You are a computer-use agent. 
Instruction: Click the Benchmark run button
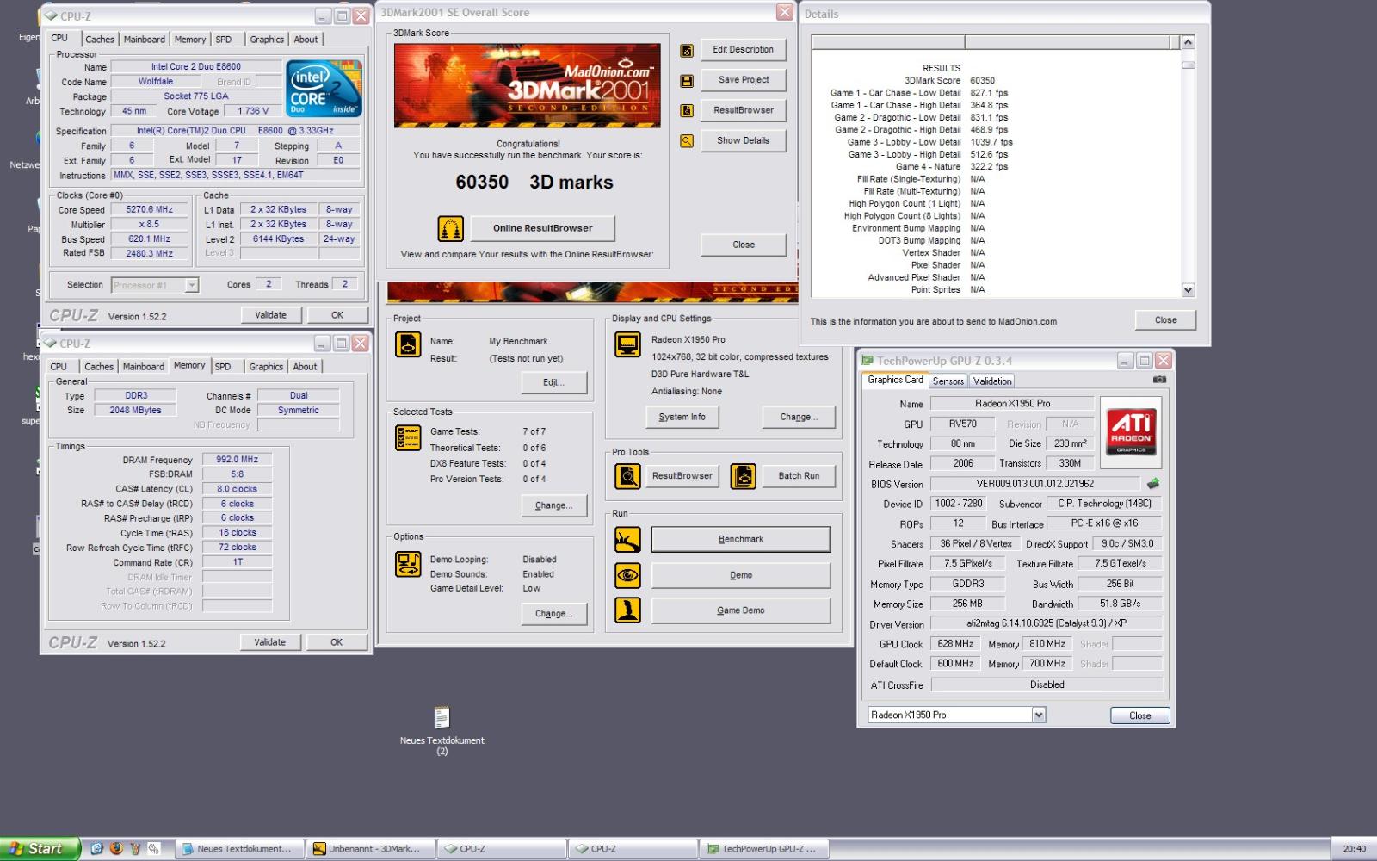pyautogui.click(x=741, y=539)
